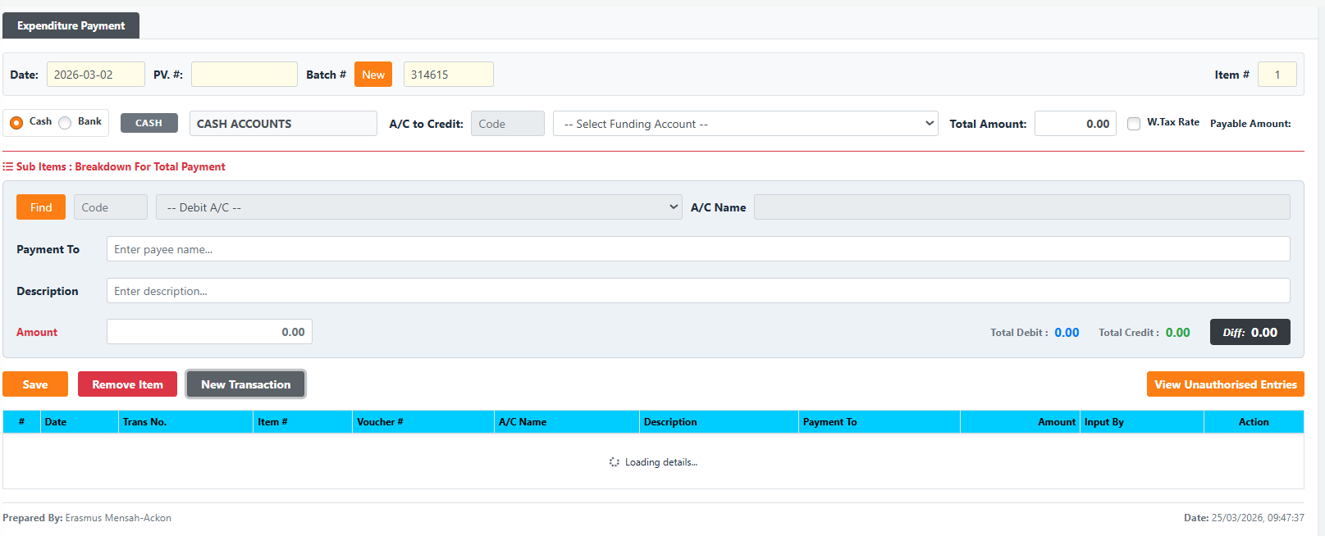
Task: Click the grey CASH label button
Action: click(x=148, y=123)
